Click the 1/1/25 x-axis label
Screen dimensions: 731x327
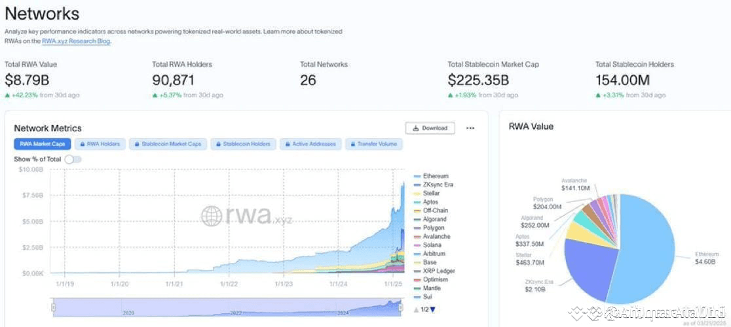point(394,284)
